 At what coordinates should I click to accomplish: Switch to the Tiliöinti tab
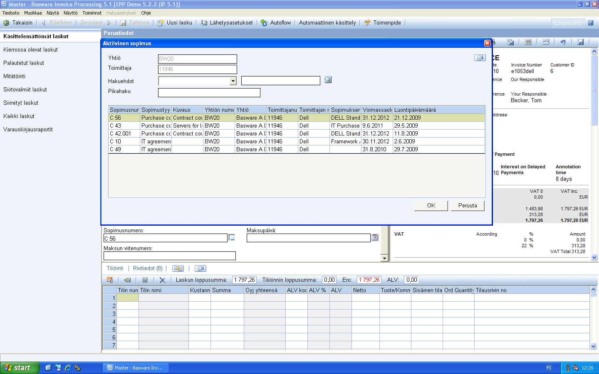tap(115, 268)
